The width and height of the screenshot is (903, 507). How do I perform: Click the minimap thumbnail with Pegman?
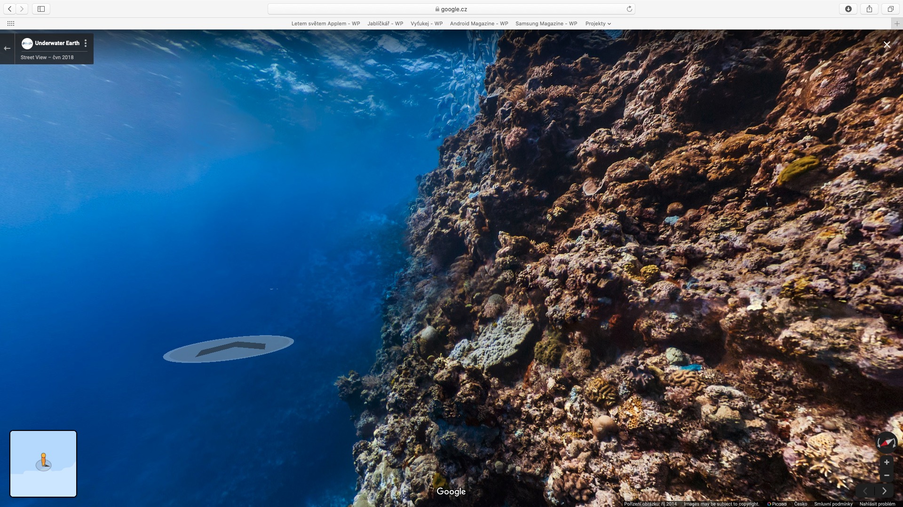(43, 463)
